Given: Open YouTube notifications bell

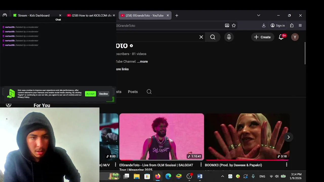Looking at the screenshot, I should coord(281,37).
